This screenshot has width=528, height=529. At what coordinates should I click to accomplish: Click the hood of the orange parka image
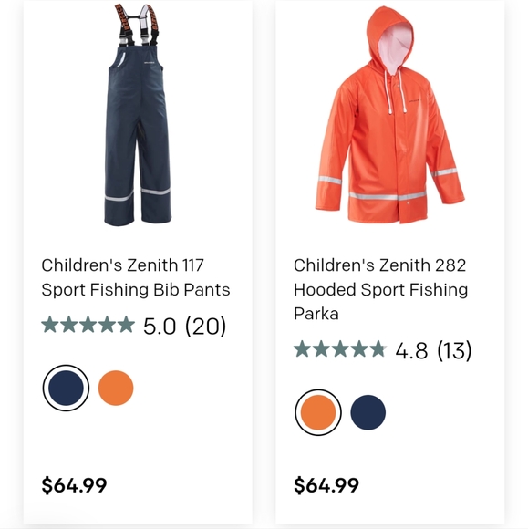(390, 39)
